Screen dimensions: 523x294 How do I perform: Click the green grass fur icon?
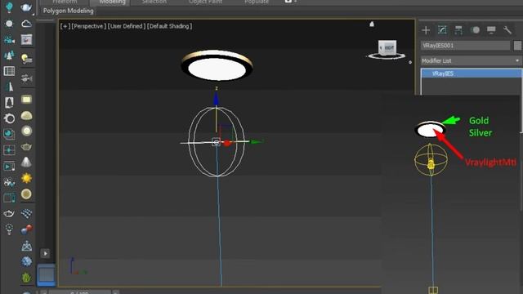26,277
